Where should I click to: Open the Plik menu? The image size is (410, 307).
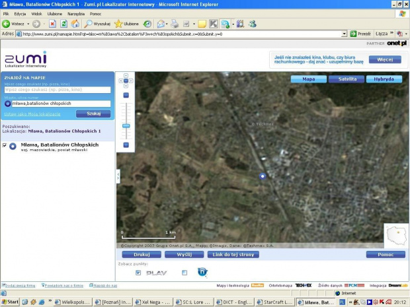pos(6,14)
